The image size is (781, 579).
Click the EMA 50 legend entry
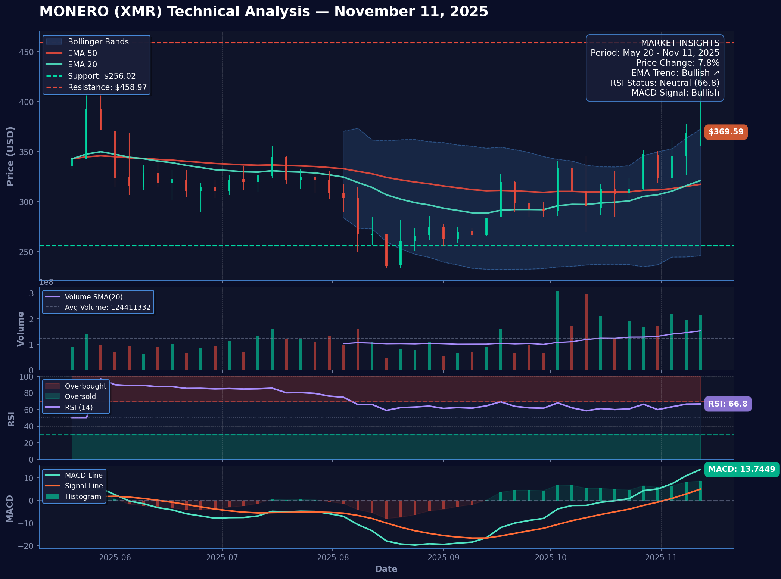point(82,53)
